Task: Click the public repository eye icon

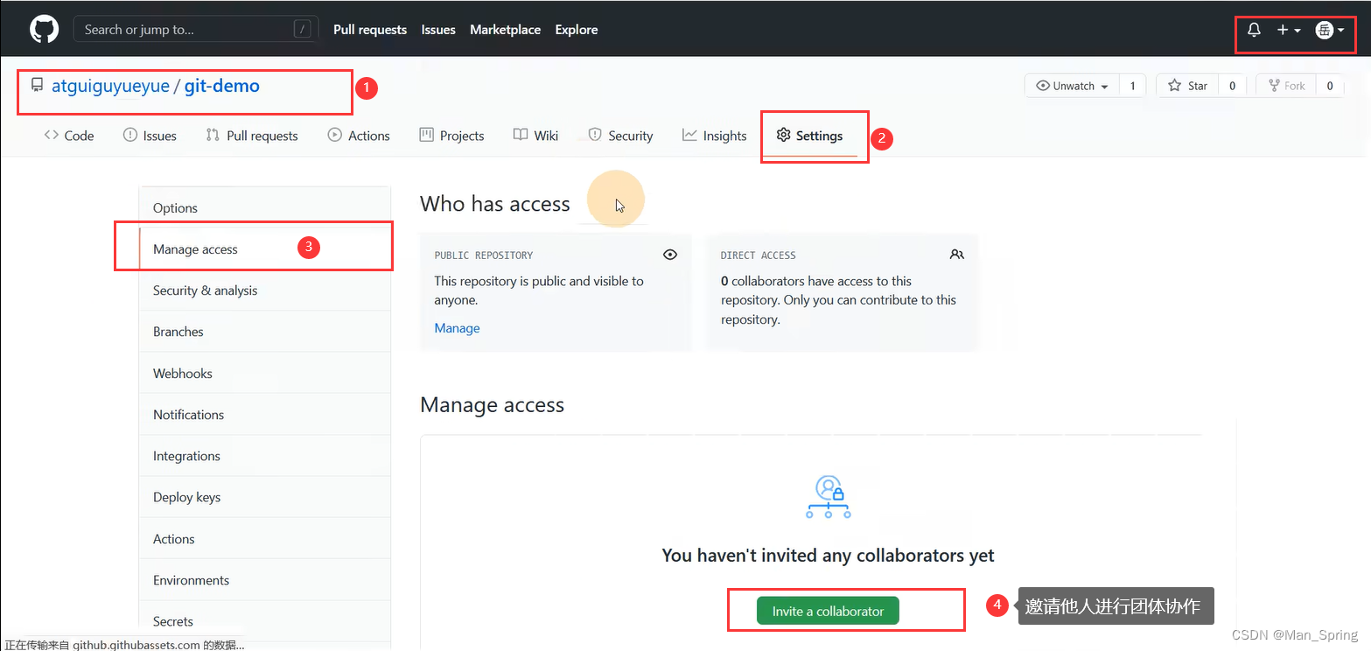Action: pos(670,255)
